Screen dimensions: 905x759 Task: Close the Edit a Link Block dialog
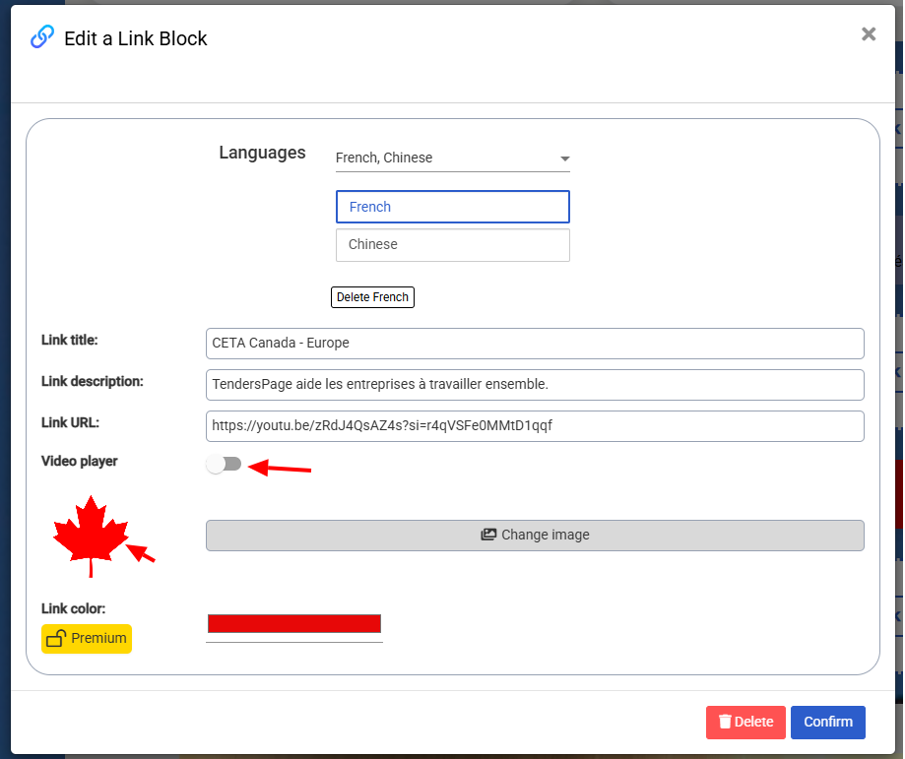[868, 34]
